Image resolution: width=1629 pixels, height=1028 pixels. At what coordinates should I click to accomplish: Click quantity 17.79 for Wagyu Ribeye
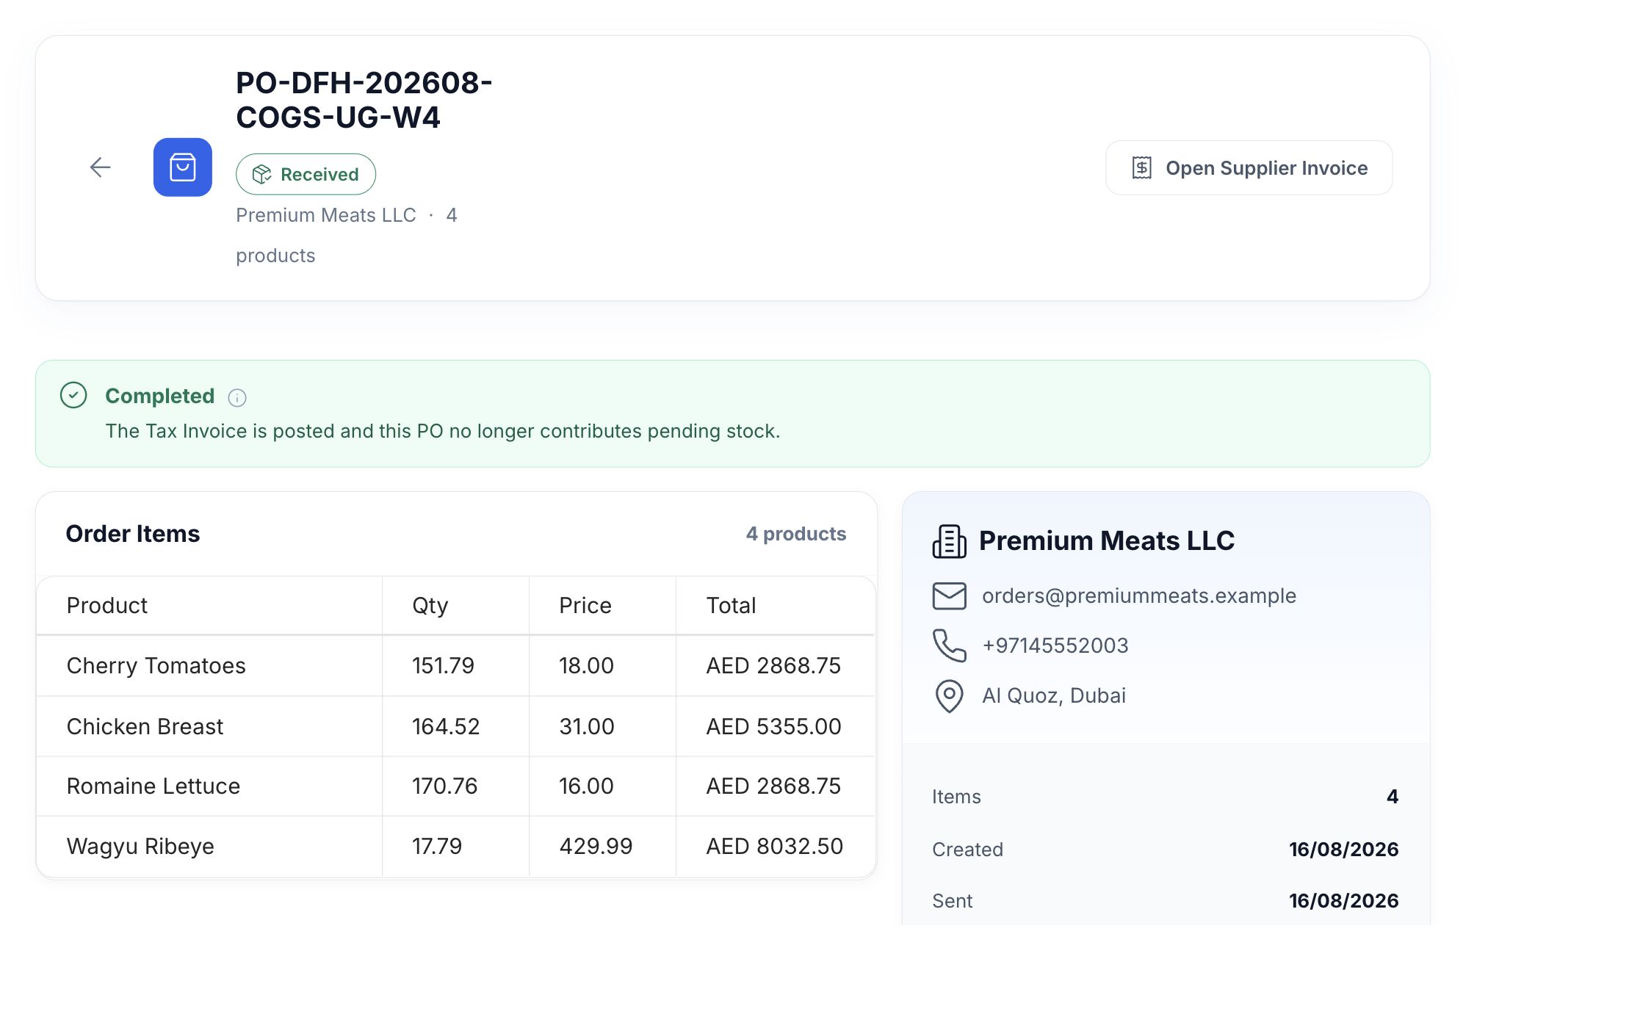pos(437,846)
